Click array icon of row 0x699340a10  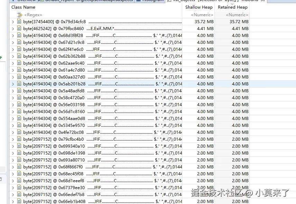click(19, 146)
